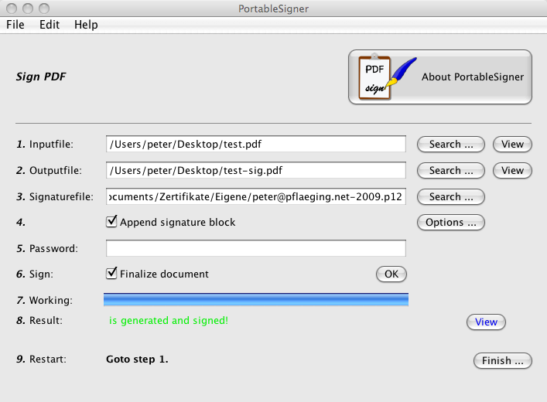This screenshot has height=402, width=547.
Task: Click the Finish button
Action: pos(503,360)
